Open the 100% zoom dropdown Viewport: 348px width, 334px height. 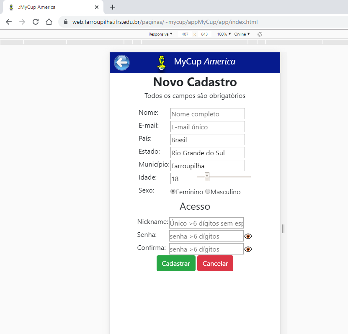coord(224,34)
